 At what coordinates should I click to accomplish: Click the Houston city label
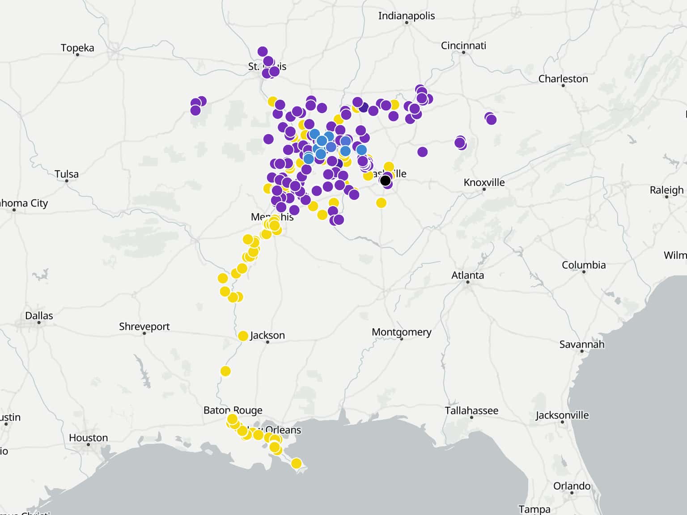(88, 438)
